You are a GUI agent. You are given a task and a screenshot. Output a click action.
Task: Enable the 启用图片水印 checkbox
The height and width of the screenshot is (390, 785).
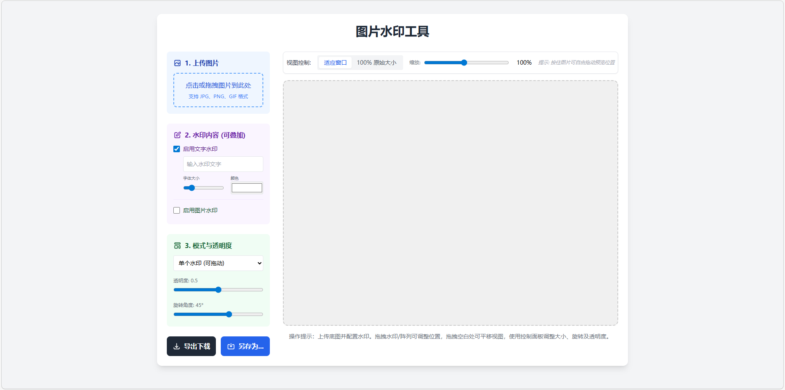pos(176,210)
